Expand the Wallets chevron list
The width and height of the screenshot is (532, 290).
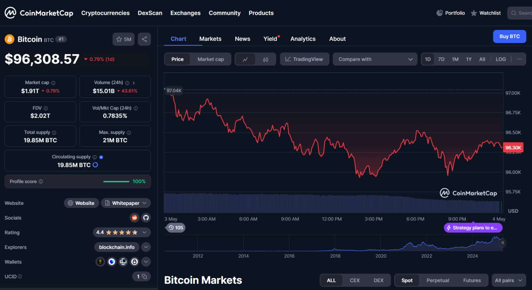(x=146, y=262)
